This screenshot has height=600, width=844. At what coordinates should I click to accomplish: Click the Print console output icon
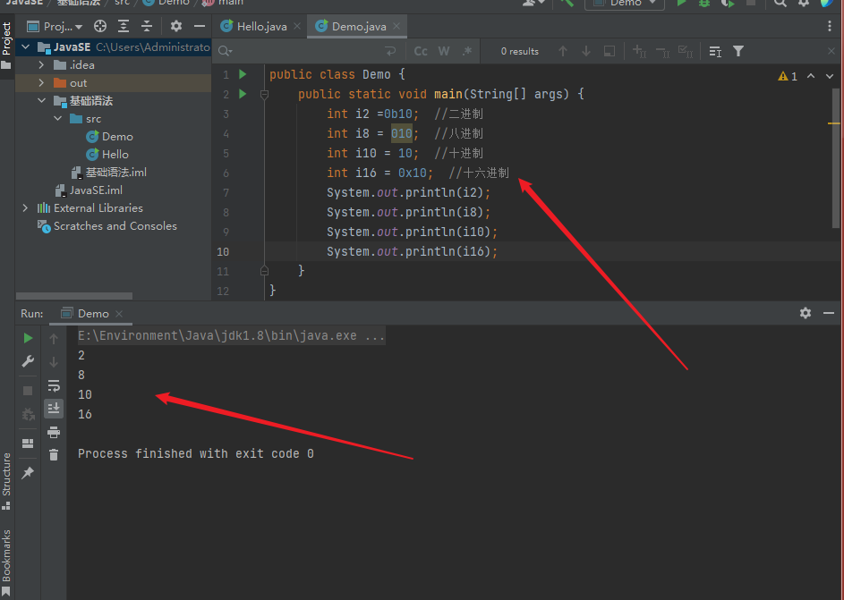(54, 432)
